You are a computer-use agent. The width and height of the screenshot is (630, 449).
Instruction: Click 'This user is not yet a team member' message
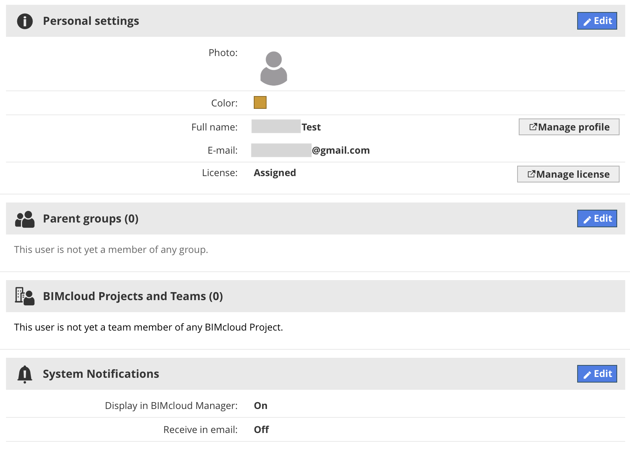(148, 327)
